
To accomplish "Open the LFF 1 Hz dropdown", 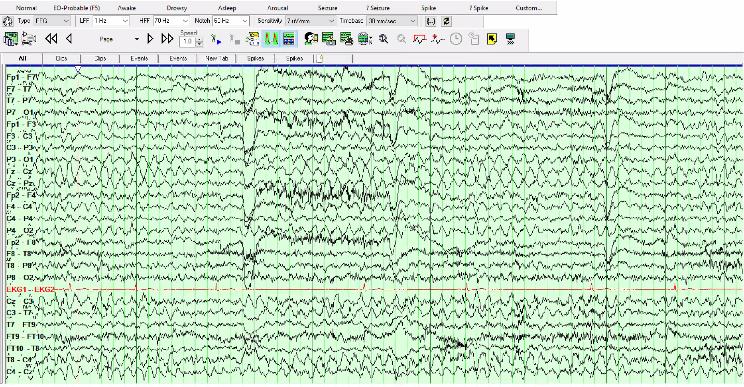I will point(125,21).
